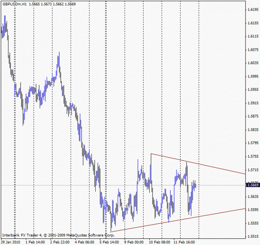Click the 1.5955 price scale label

(253, 90)
